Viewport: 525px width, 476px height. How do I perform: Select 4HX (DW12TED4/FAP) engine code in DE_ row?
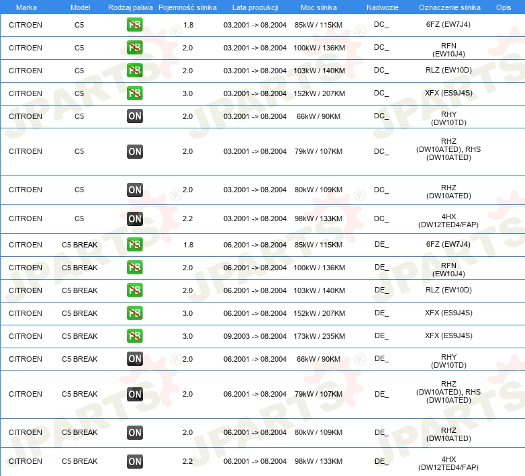pyautogui.click(x=448, y=463)
